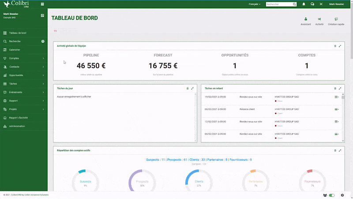
Task: Expand the Tâches en retard widget
Action: 340,88
